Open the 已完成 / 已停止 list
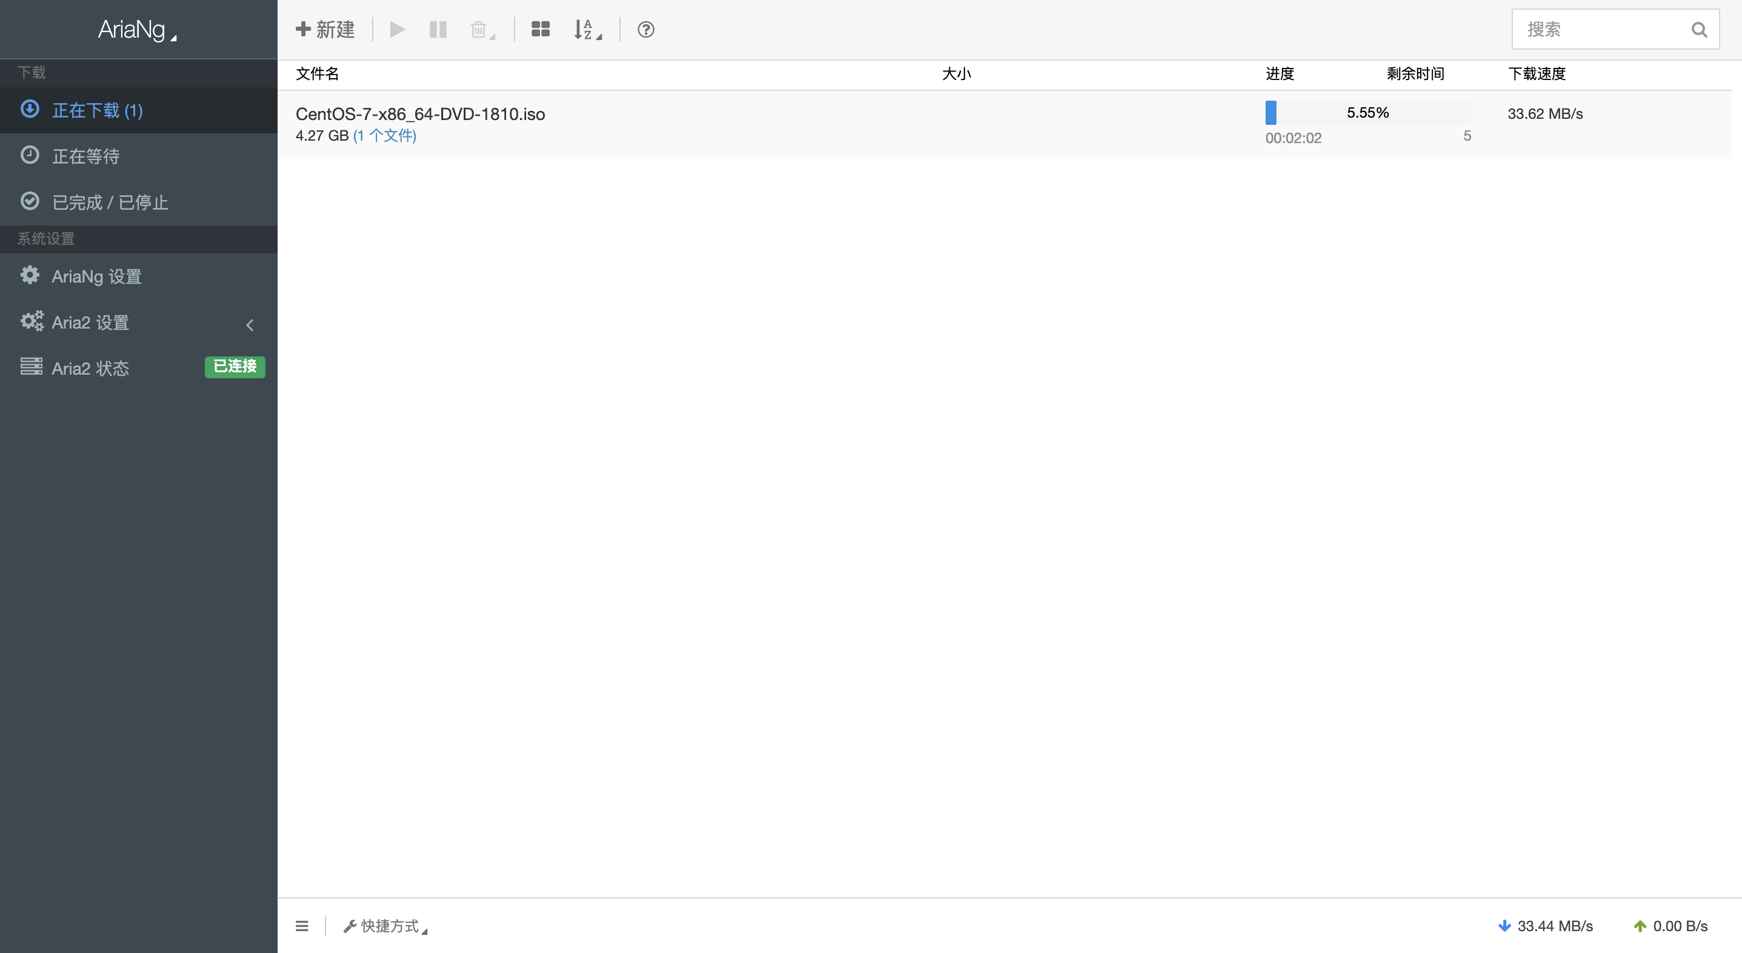1742x953 pixels. pyautogui.click(x=110, y=202)
